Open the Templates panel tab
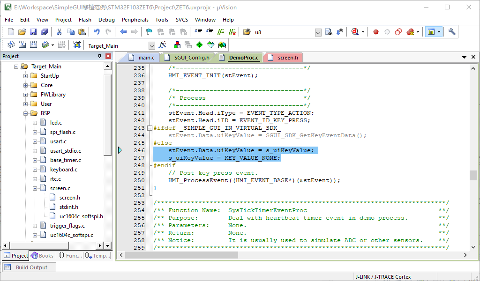 tap(97, 256)
